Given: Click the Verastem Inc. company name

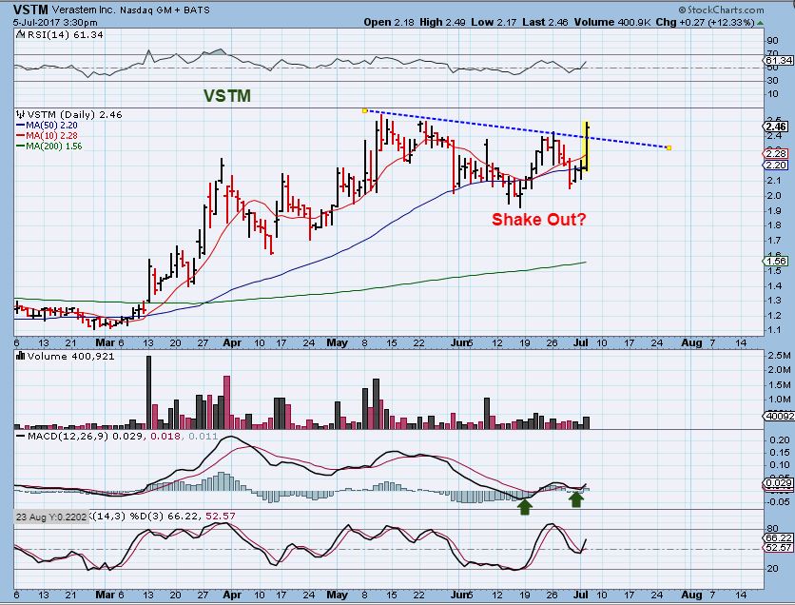Looking at the screenshot, I should tap(83, 10).
